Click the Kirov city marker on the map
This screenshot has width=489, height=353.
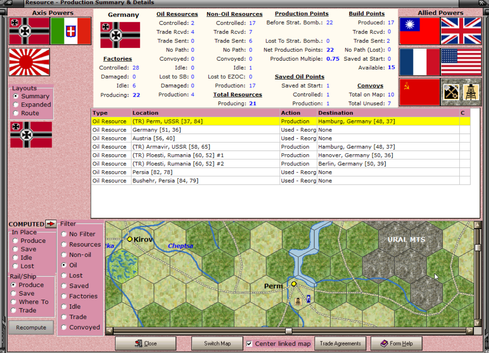tap(130, 239)
